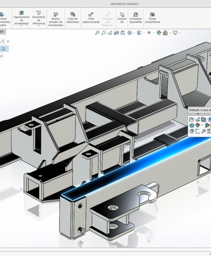211x256 pixels.
Task: Click the panel expand arrow beside tree tabs
Action: coord(8,41)
